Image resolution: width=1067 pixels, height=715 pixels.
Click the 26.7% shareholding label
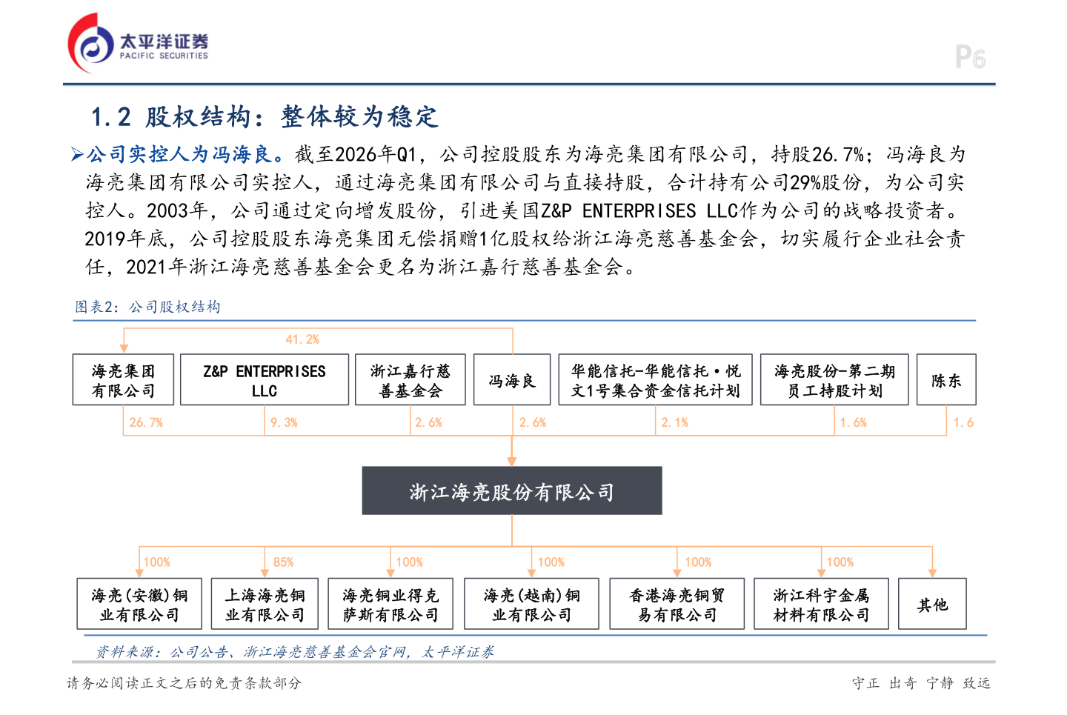146,422
